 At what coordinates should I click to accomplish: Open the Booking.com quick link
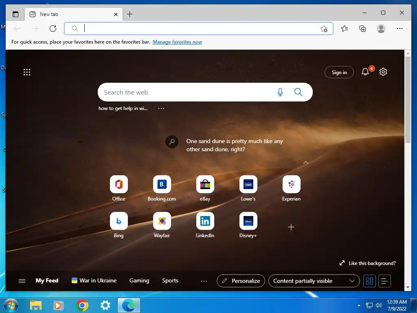[x=162, y=188]
